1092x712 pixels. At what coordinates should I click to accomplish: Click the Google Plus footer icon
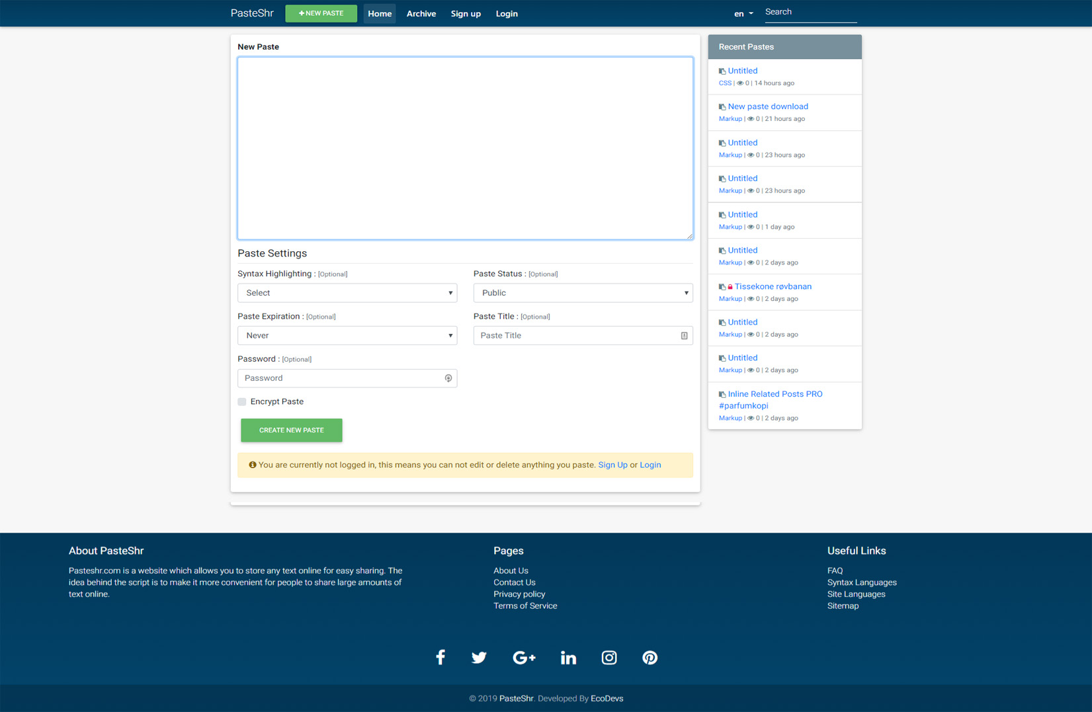(x=524, y=657)
